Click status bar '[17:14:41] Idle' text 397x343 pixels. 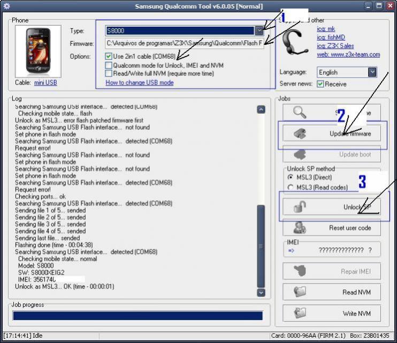pos(23,336)
